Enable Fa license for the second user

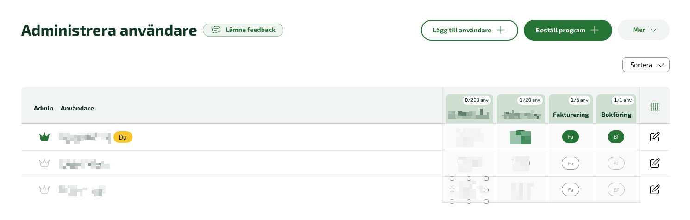pyautogui.click(x=571, y=163)
